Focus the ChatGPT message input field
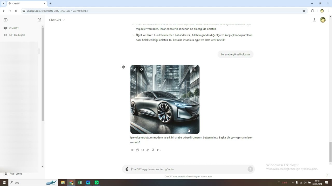This screenshot has height=186, width=332. tap(189, 169)
